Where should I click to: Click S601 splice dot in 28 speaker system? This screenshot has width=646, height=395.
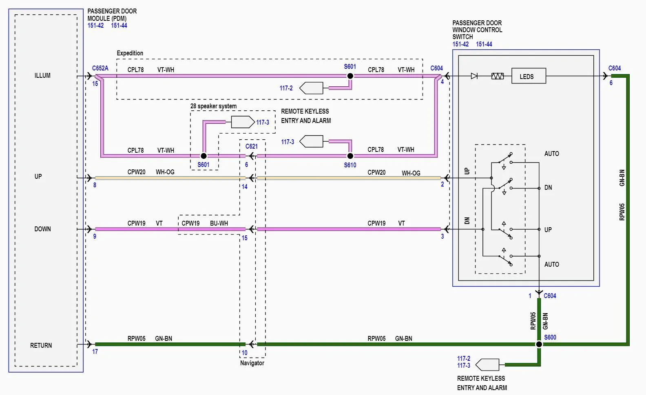204,156
